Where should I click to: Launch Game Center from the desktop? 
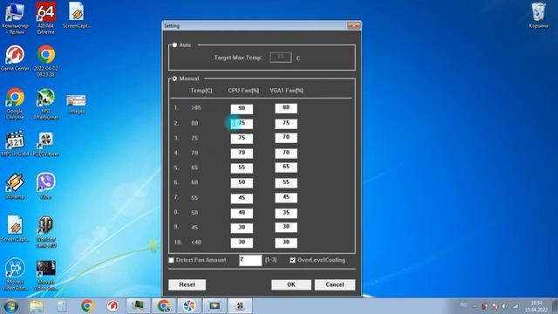pos(15,58)
